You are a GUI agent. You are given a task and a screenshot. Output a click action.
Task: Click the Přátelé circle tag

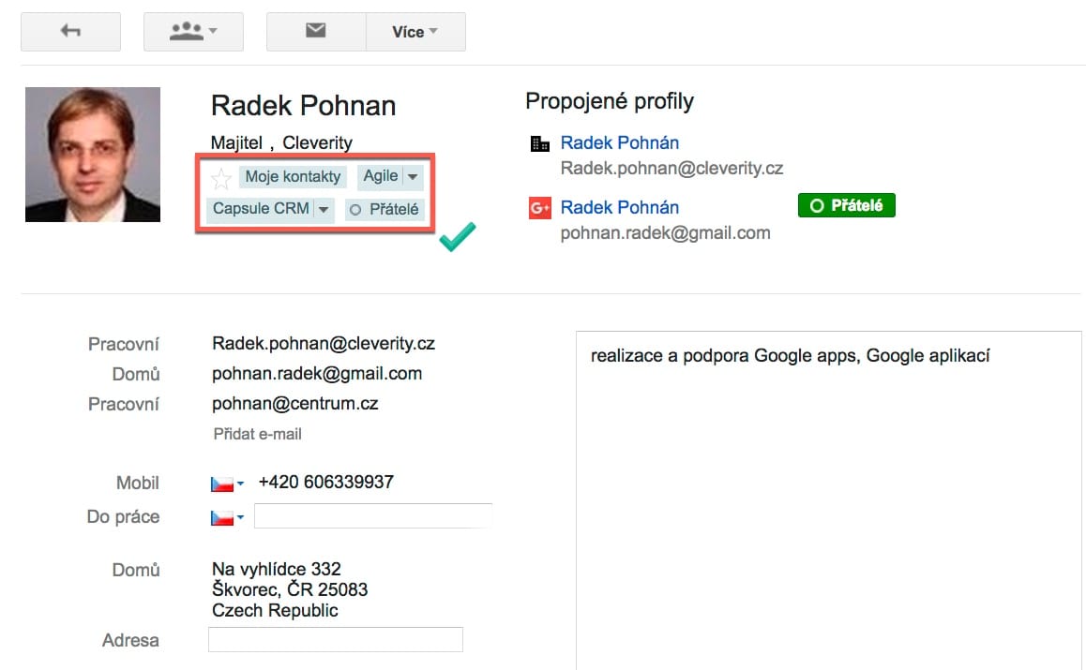point(385,210)
